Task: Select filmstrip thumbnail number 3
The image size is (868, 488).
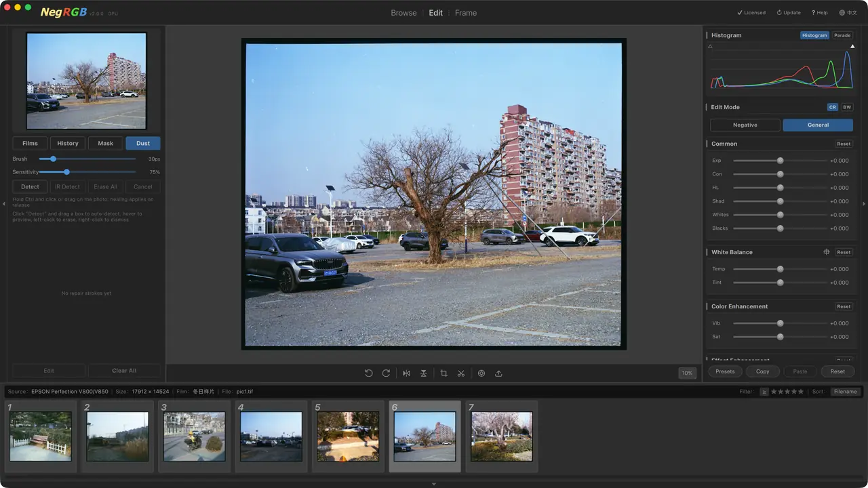Action: pos(195,436)
